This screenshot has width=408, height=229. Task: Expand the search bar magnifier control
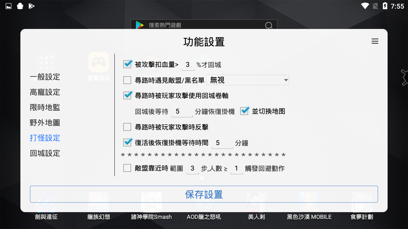click(x=269, y=25)
